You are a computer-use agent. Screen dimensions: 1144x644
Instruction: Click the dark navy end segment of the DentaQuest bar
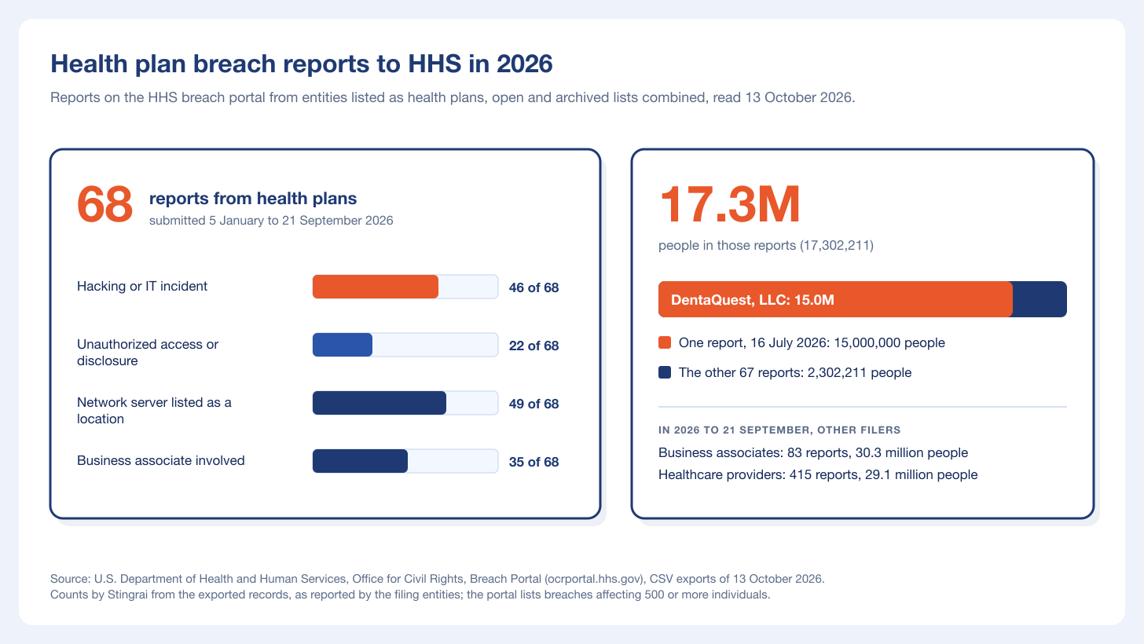pos(1039,299)
